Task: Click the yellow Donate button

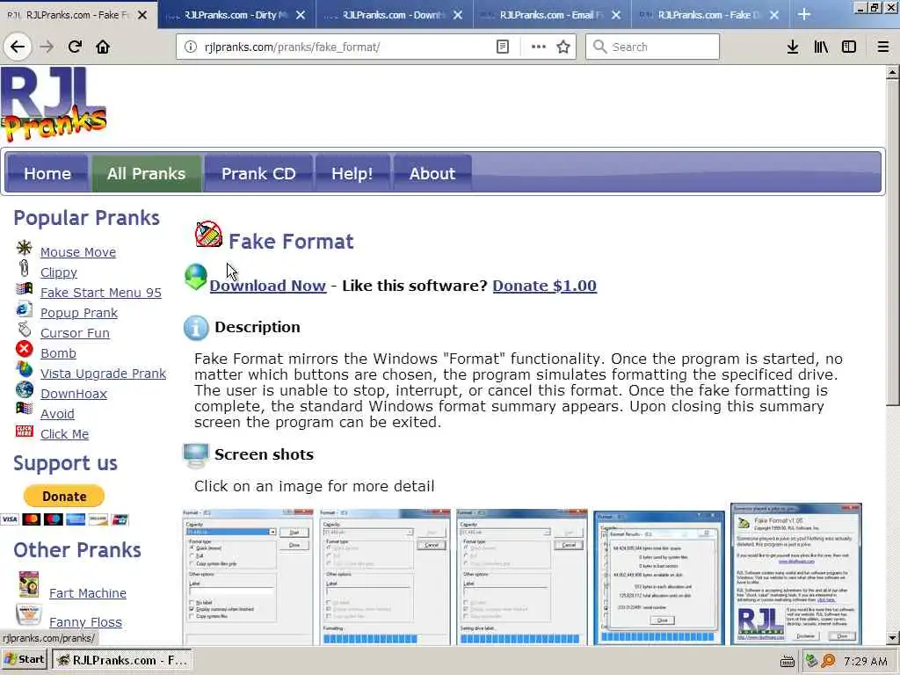Action: pyautogui.click(x=64, y=496)
